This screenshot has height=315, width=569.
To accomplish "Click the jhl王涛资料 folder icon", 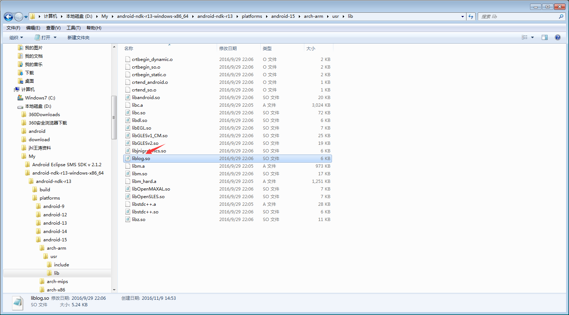I will [x=24, y=148].
